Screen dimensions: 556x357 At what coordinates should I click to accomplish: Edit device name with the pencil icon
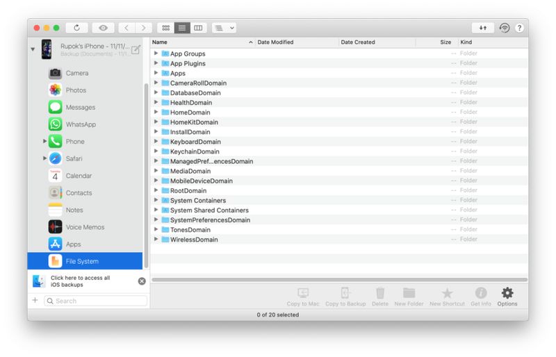pyautogui.click(x=136, y=49)
